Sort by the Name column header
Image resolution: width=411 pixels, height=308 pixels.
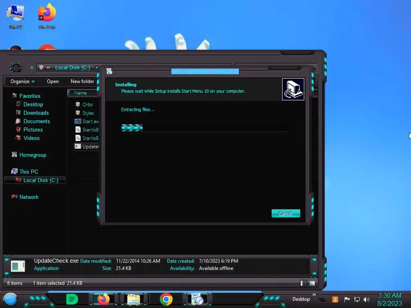coord(80,93)
